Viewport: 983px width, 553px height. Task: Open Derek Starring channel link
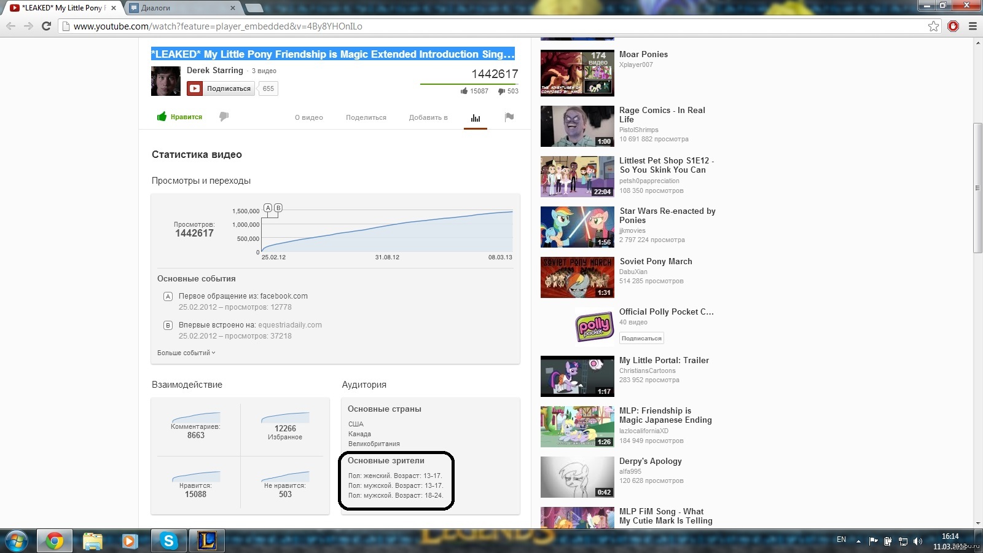click(215, 71)
